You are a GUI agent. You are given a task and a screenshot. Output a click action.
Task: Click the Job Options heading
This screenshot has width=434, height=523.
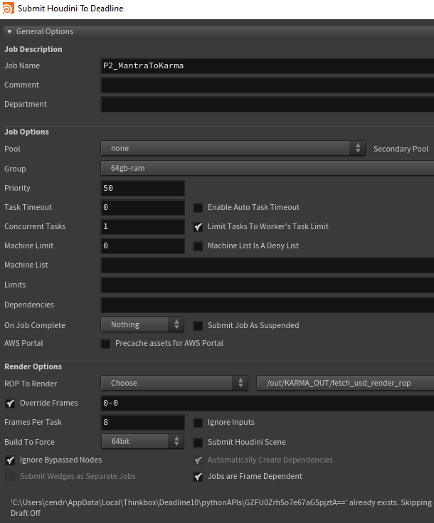26,132
